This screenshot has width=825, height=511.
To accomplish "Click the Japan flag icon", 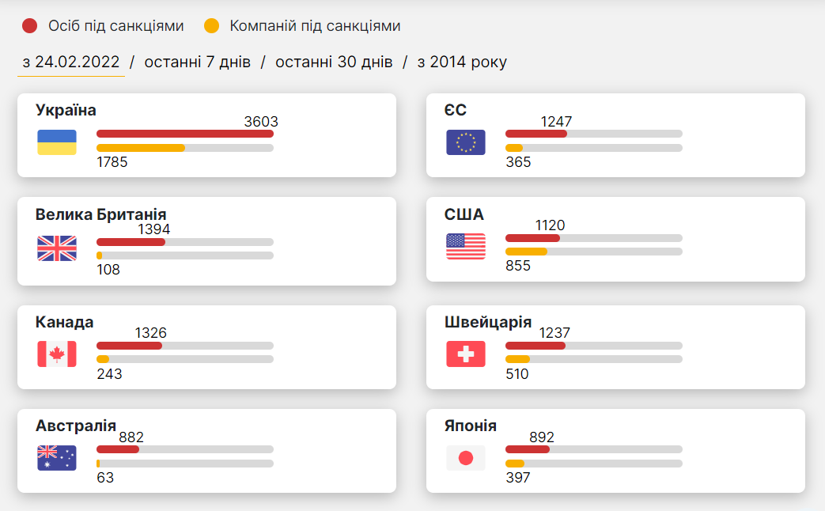I will tap(466, 458).
